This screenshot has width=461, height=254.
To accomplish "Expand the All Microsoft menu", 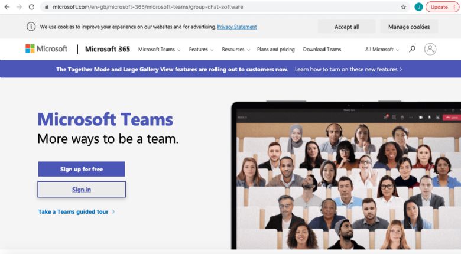I will pos(382,50).
